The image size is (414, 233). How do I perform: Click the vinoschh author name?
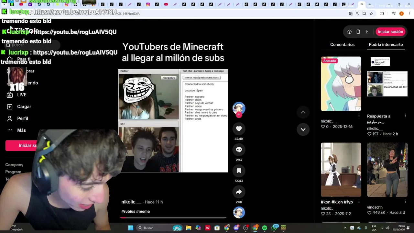point(375,207)
